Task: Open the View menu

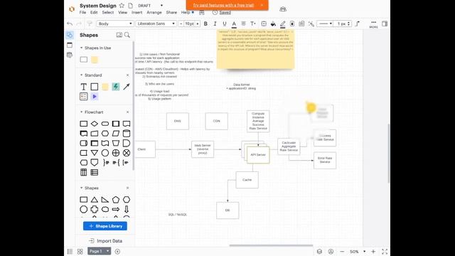Action: [x=123, y=13]
